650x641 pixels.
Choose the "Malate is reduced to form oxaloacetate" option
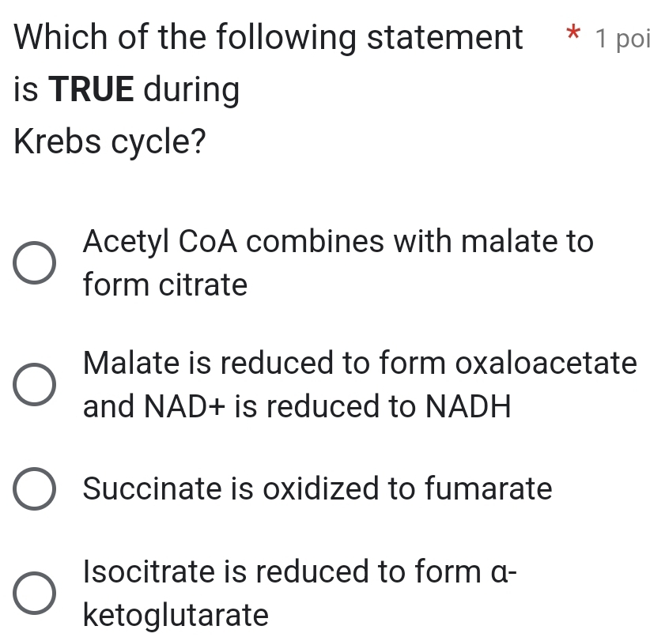coord(33,385)
